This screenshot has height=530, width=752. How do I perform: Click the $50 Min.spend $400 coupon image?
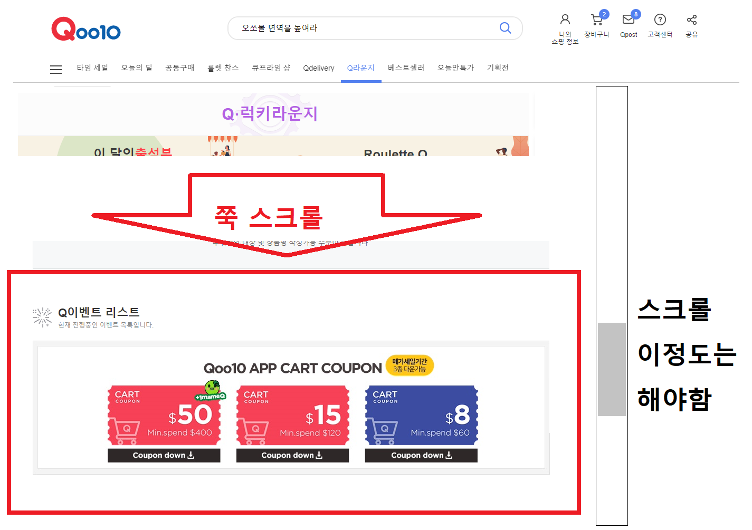click(x=164, y=415)
